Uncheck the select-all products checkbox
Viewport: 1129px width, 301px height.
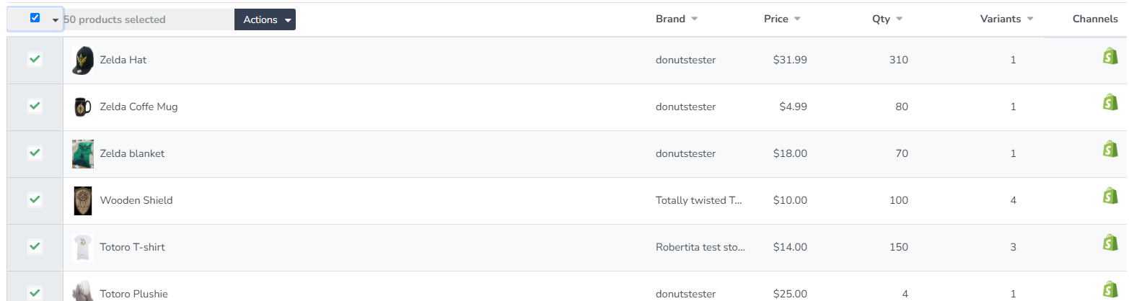point(35,18)
